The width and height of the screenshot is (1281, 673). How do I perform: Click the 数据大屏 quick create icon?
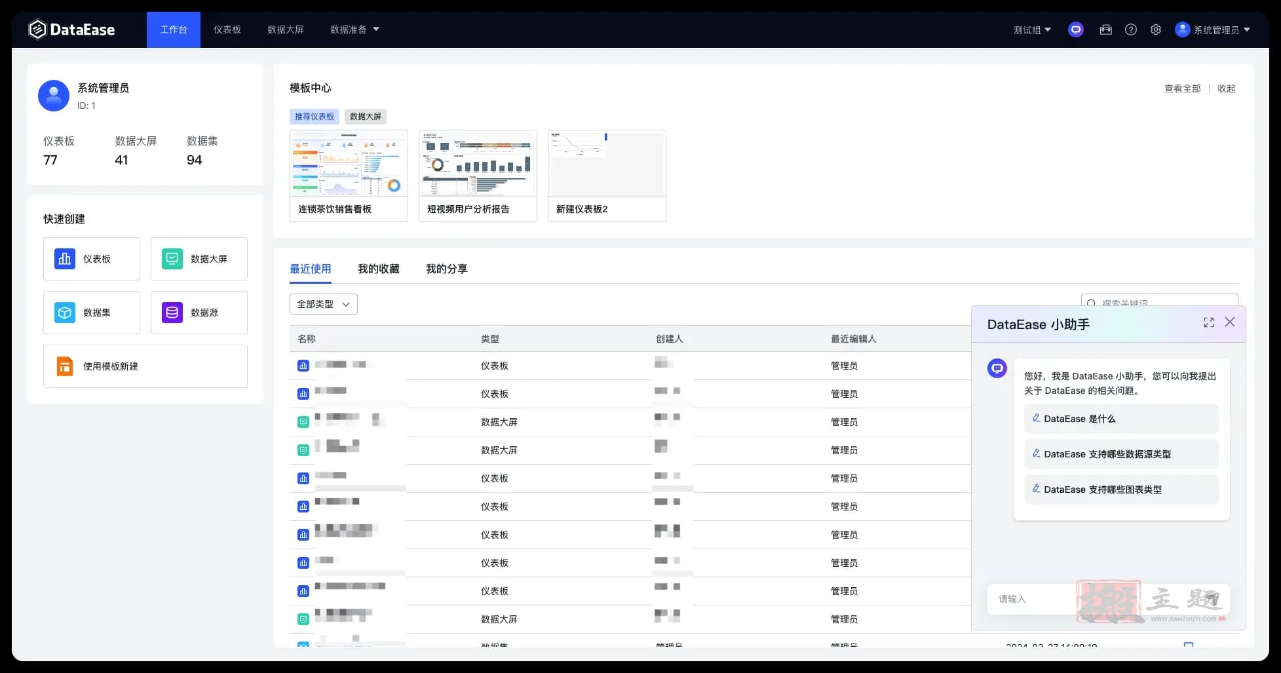[x=172, y=259]
